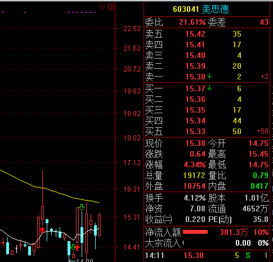Screen dimensions: 273x262
Task: Click green down arrow beside 卖一 price
Action: pos(209,76)
